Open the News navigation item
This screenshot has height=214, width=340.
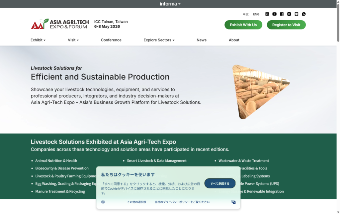click(x=202, y=40)
